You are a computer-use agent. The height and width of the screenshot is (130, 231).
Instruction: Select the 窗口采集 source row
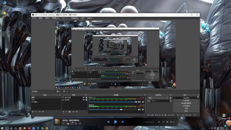coord(74,97)
